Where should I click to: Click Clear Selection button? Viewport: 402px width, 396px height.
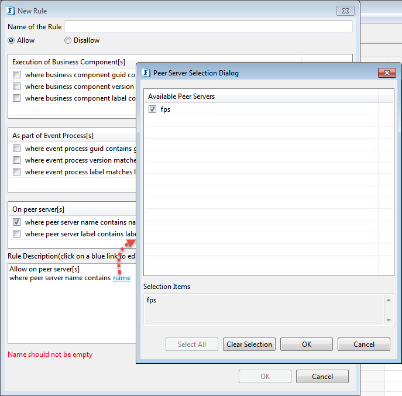click(249, 345)
